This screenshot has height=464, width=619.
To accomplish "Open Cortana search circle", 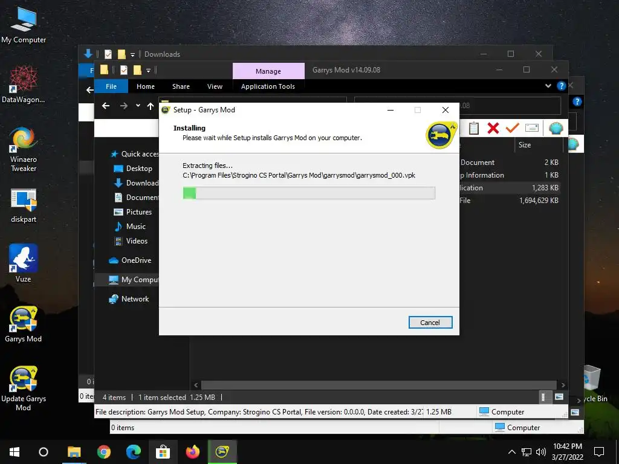I will [44, 452].
